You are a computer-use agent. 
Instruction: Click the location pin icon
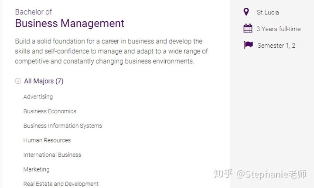pyautogui.click(x=246, y=12)
